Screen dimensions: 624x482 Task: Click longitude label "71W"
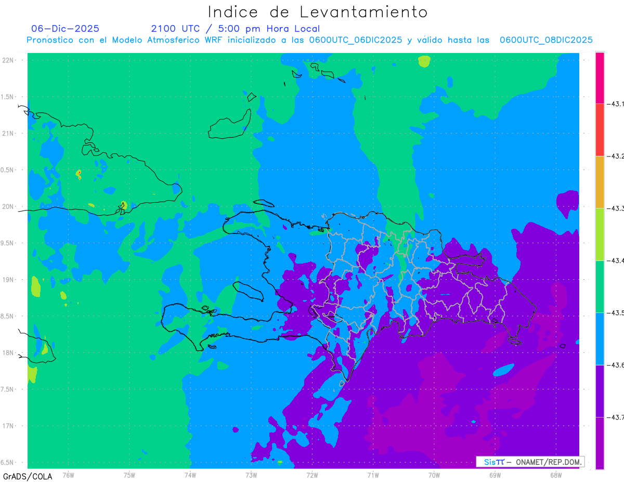373,475
